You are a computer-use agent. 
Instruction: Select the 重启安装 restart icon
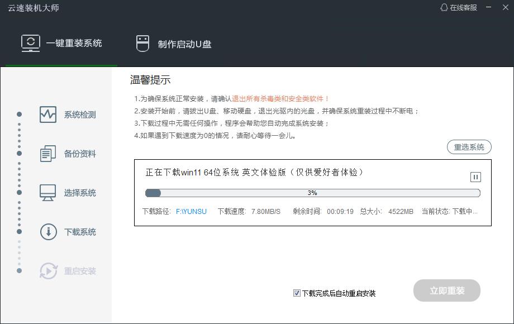tap(49, 270)
